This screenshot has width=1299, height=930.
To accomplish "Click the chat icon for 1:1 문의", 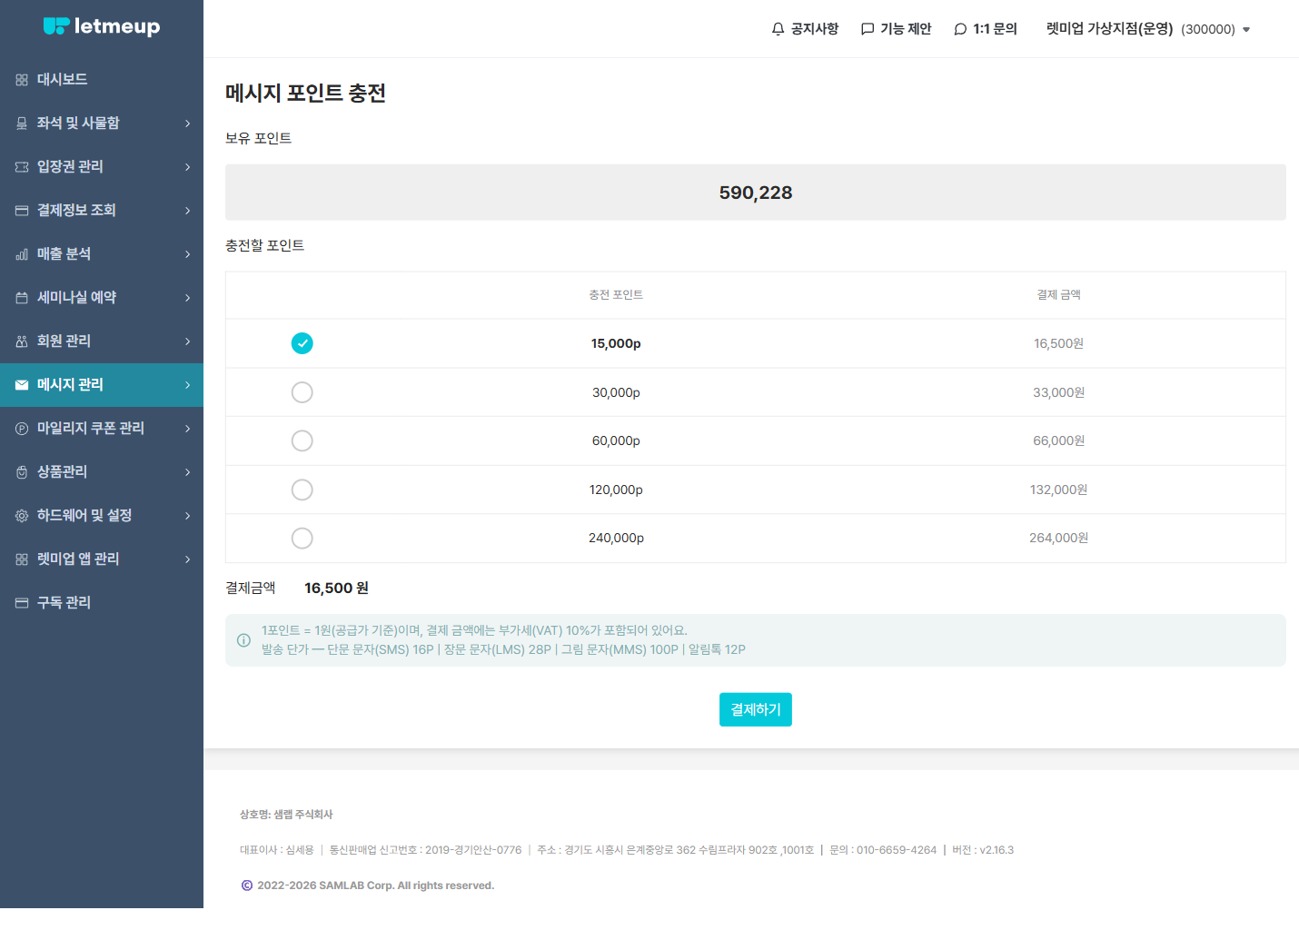I will tap(960, 29).
